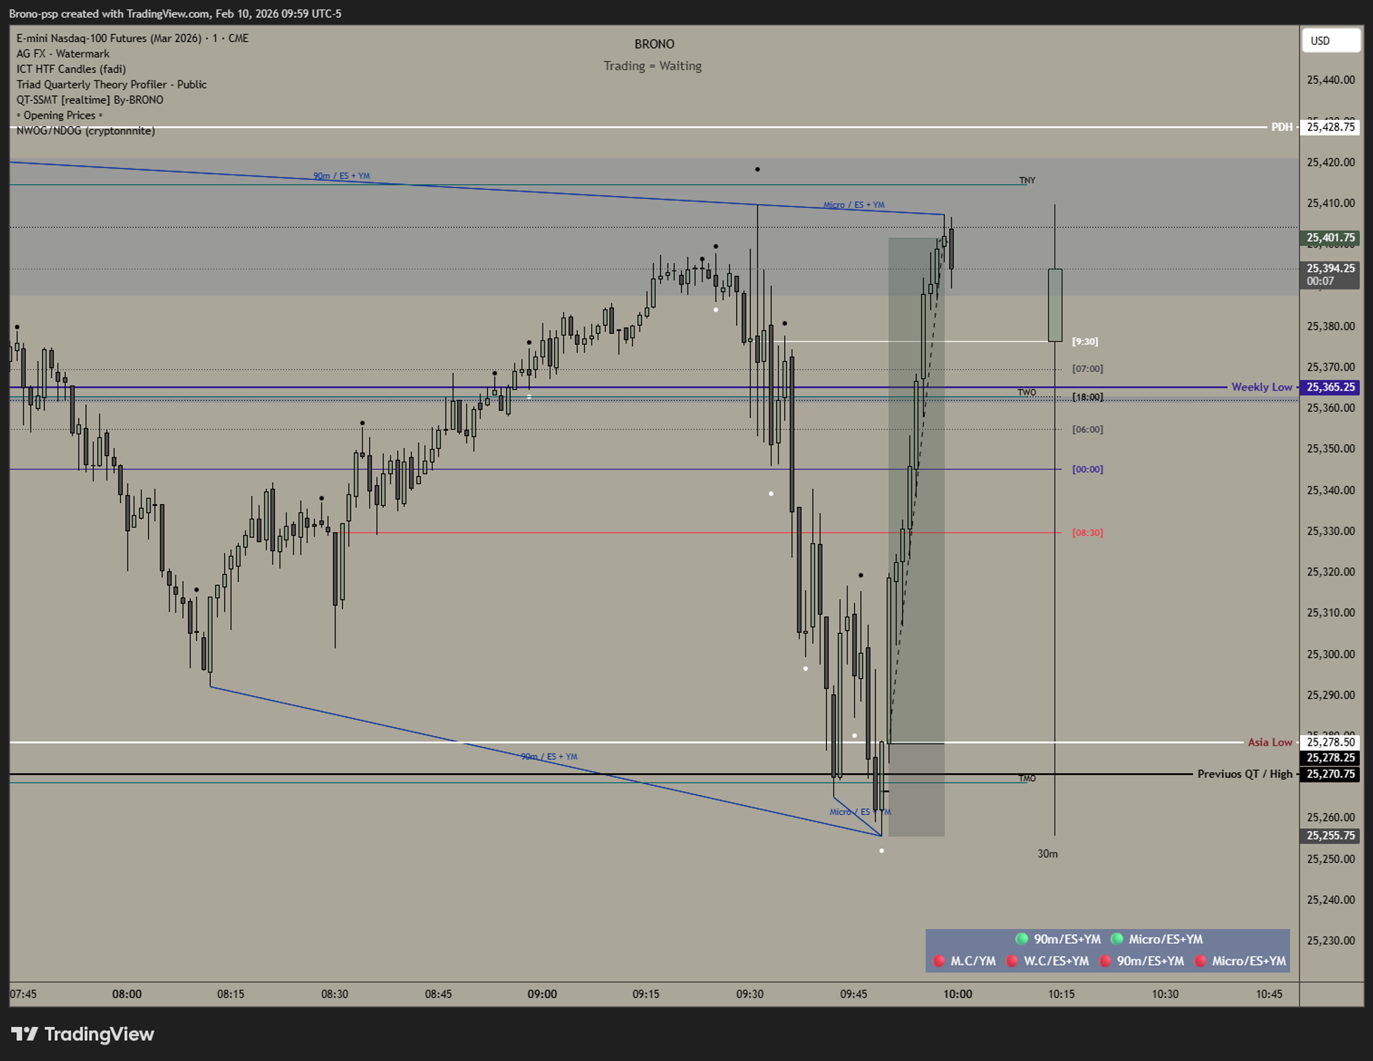Click the [00:00] midnight open label
This screenshot has height=1061, width=1373.
pyautogui.click(x=1088, y=469)
